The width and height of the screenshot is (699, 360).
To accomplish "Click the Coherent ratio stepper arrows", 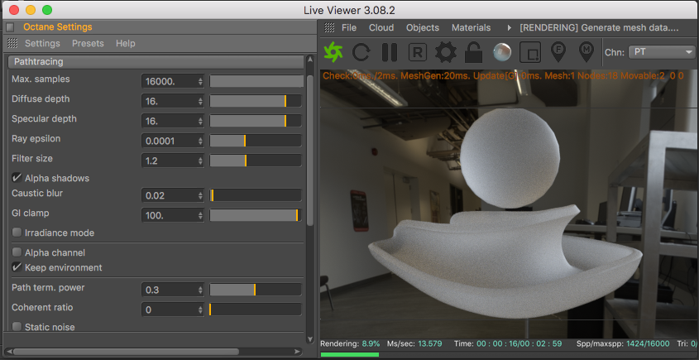I will pyautogui.click(x=201, y=310).
